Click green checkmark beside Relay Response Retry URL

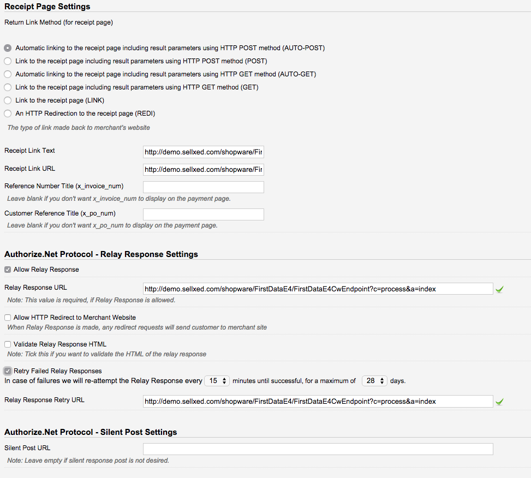point(499,402)
